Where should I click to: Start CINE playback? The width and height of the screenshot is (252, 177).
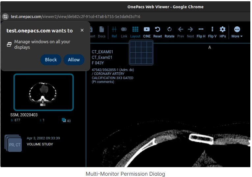point(147,32)
